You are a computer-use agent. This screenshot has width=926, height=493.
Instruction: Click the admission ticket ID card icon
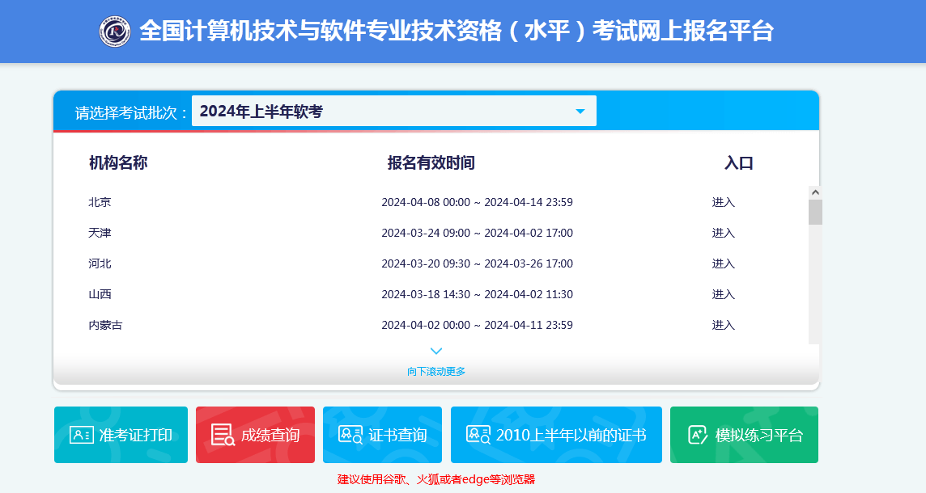tap(81, 435)
